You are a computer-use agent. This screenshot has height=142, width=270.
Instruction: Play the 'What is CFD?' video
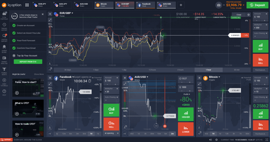click(x=17, y=114)
